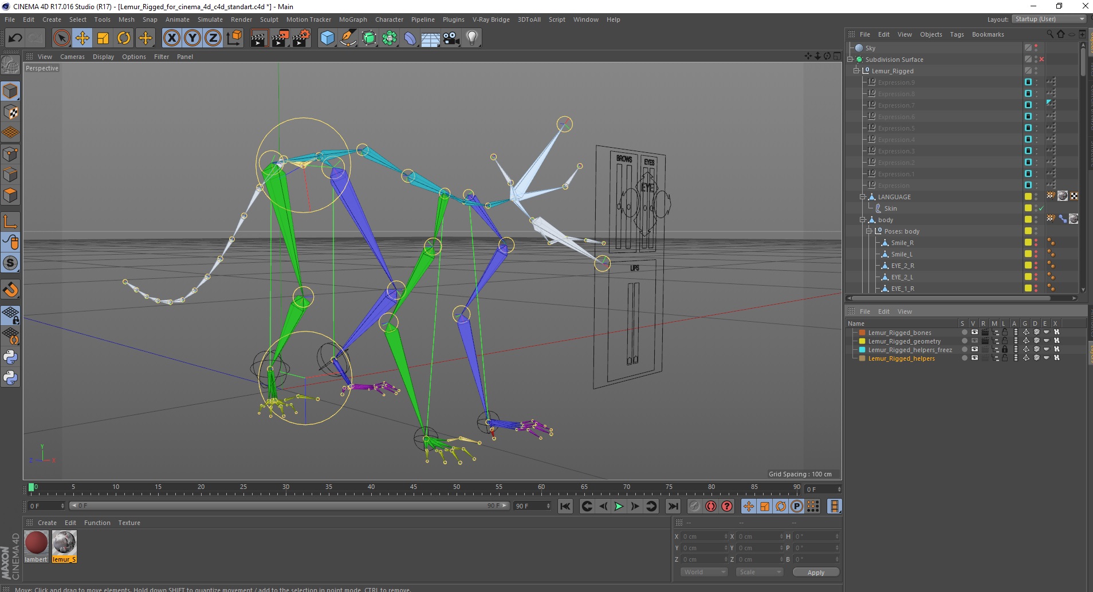This screenshot has width=1093, height=592.
Task: Open the Layout dropdown
Action: coord(1049,19)
